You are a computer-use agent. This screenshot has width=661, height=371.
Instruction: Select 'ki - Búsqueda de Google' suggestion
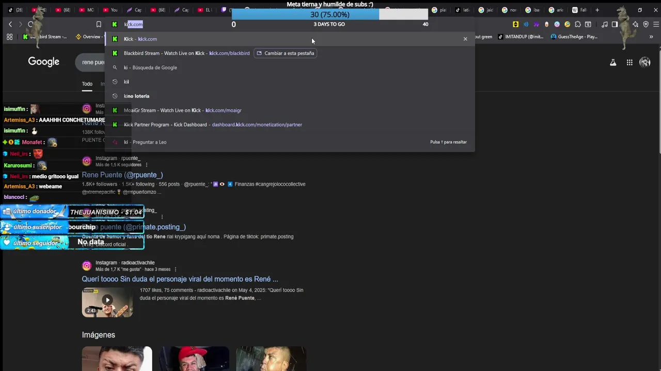pos(289,68)
